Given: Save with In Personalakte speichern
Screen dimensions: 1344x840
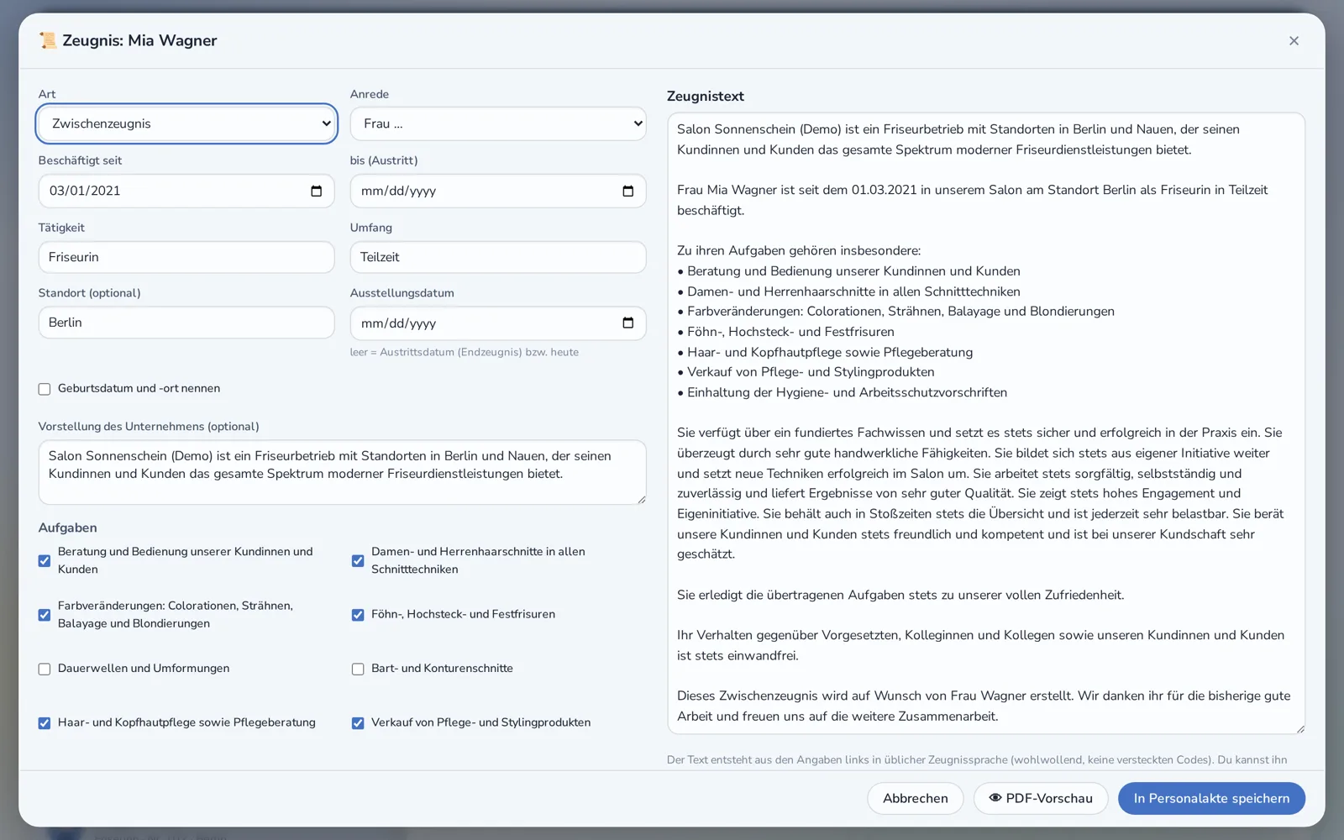Looking at the screenshot, I should [1211, 798].
